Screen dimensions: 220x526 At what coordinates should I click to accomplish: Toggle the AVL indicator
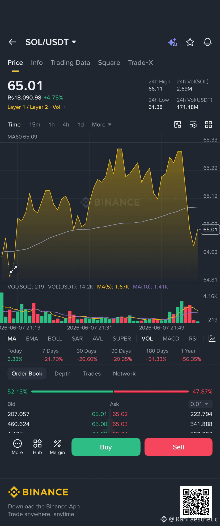pos(98,339)
